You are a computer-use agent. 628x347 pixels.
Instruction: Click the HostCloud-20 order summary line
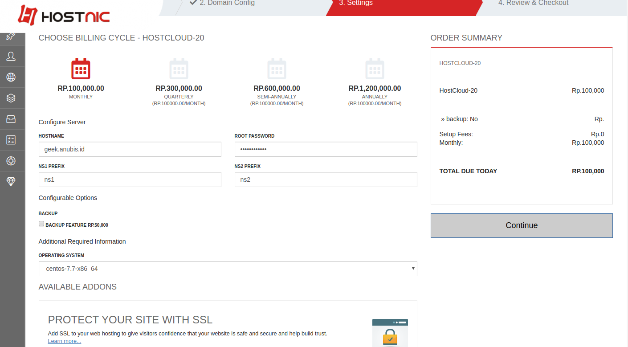point(522,90)
